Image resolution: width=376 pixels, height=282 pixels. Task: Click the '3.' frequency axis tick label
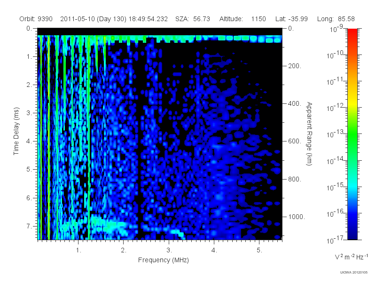169,251
